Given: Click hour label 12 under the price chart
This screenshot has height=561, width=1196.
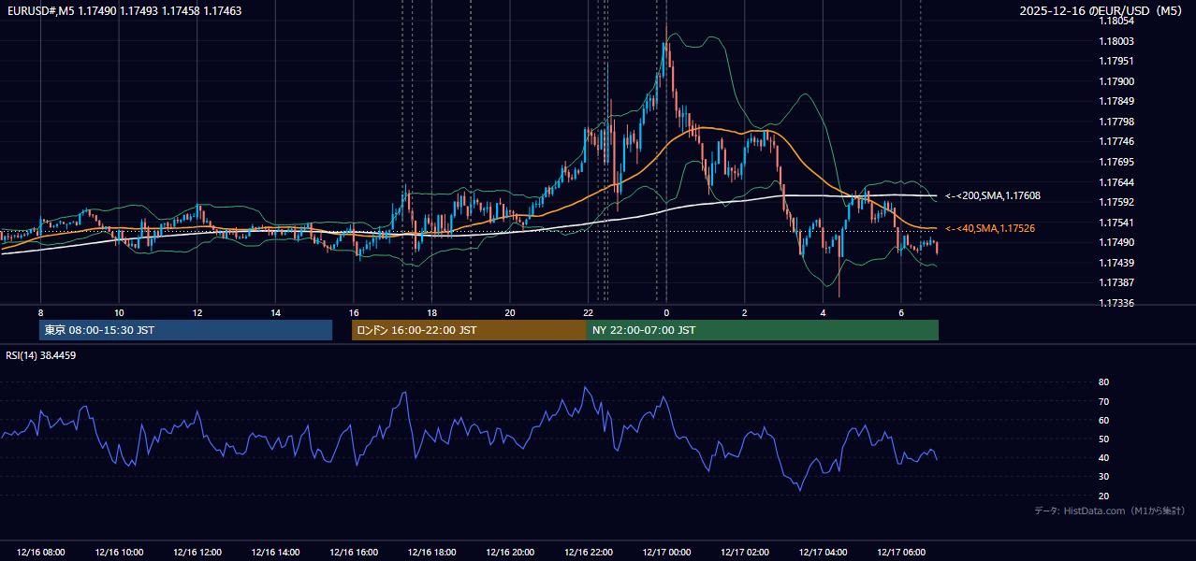Looking at the screenshot, I should coord(197,312).
